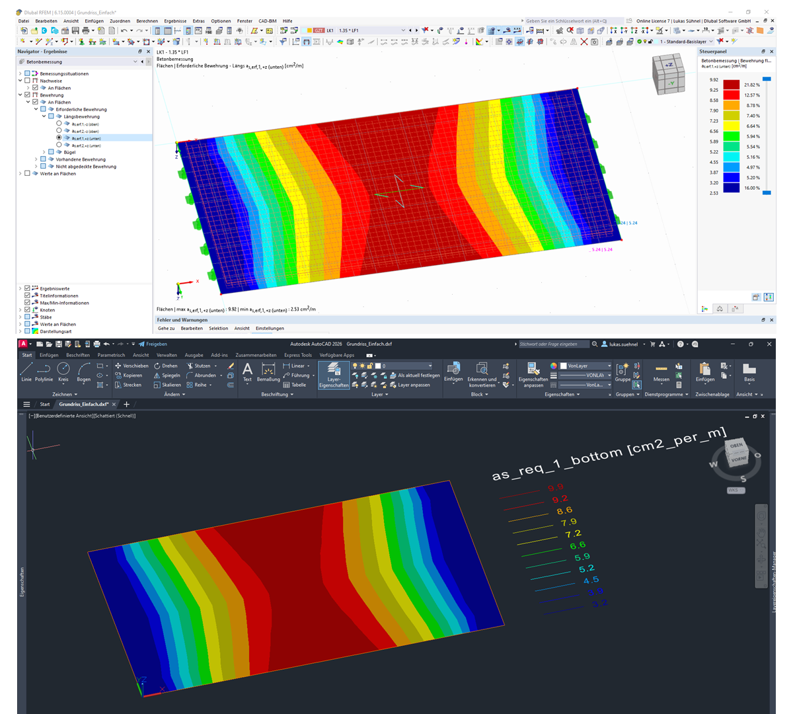Click the new drawing plus tab in AutoCAD

126,404
